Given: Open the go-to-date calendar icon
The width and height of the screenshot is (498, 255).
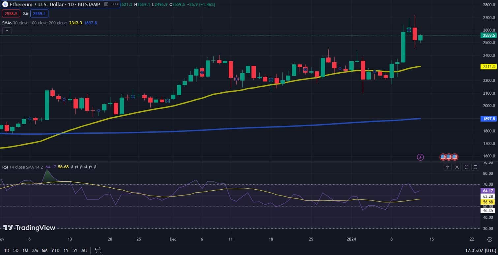Looking at the screenshot, I should [x=98, y=250].
